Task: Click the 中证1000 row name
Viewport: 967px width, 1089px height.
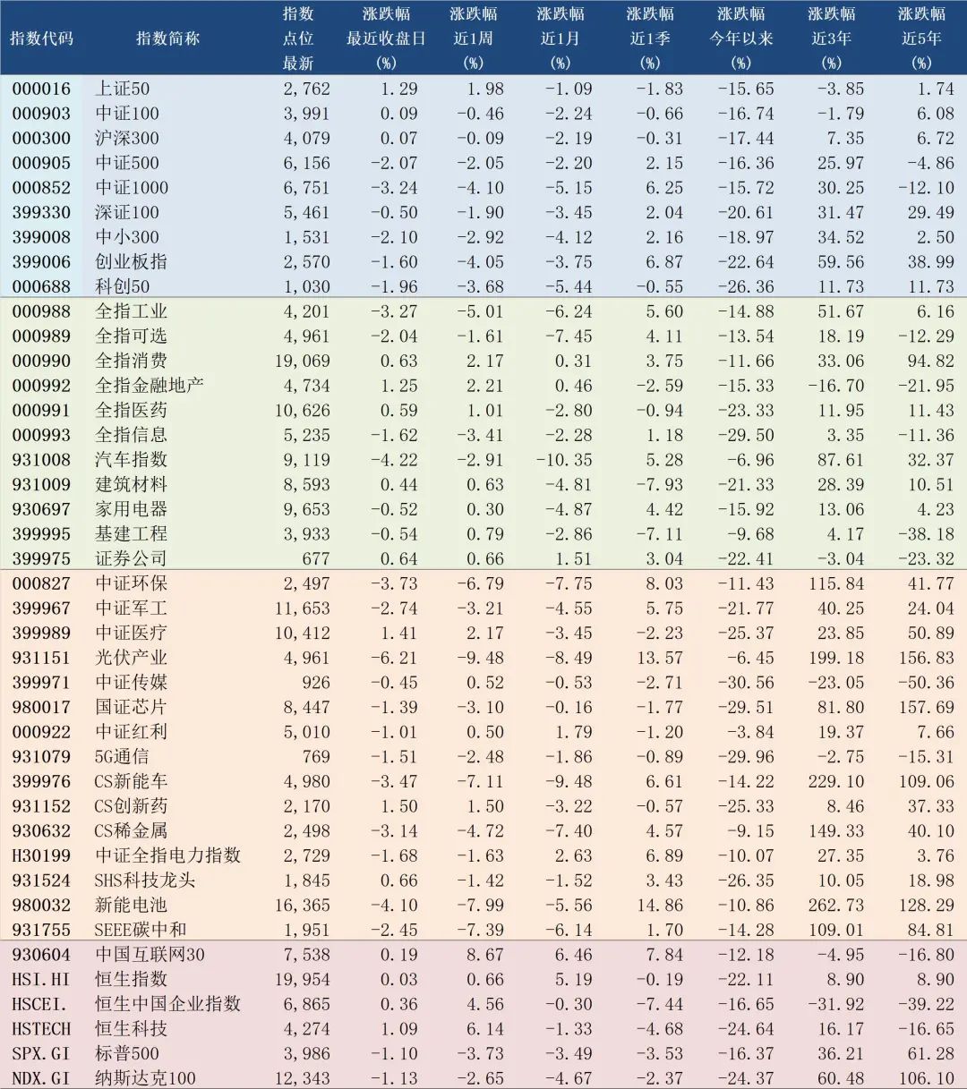Action: pyautogui.click(x=132, y=188)
